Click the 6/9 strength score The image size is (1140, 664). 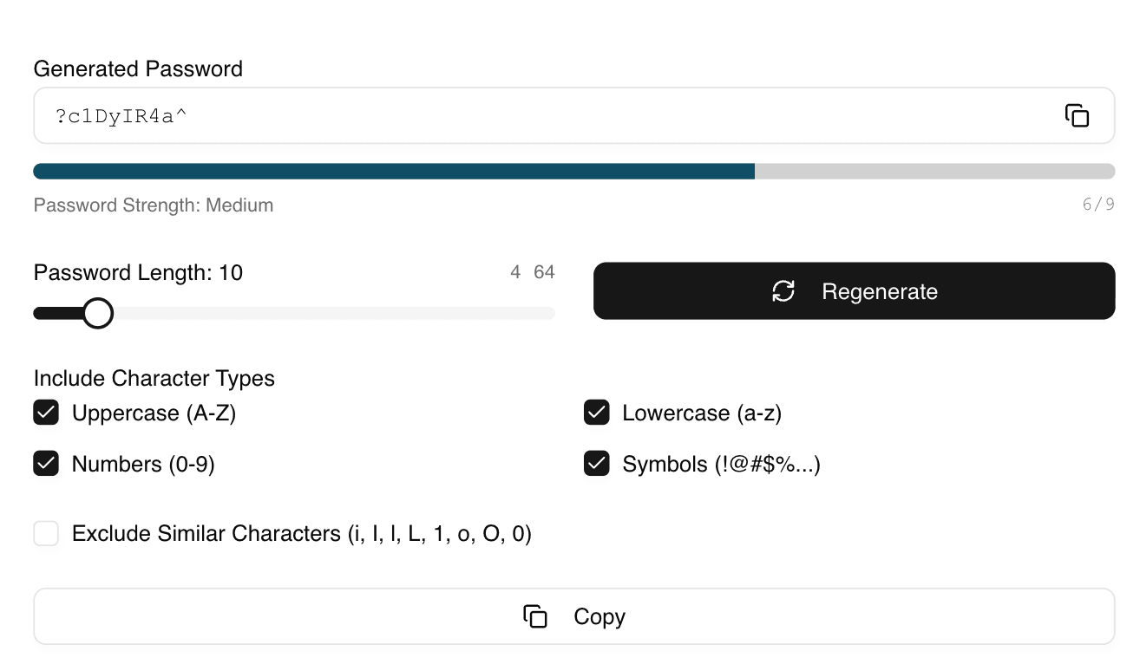1098,205
